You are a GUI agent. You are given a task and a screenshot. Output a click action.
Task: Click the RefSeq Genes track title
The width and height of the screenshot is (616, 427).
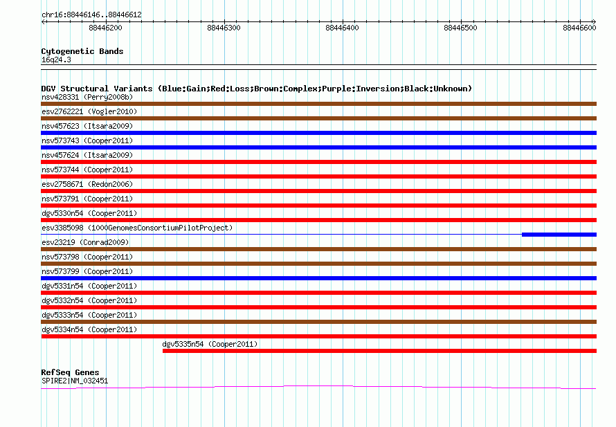coord(70,372)
